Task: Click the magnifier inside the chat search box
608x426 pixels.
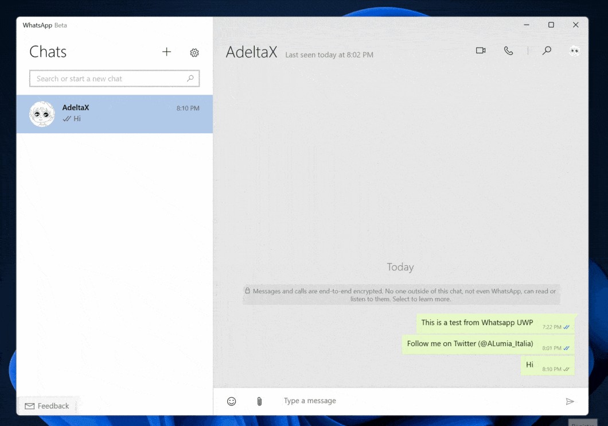Action: (190, 78)
